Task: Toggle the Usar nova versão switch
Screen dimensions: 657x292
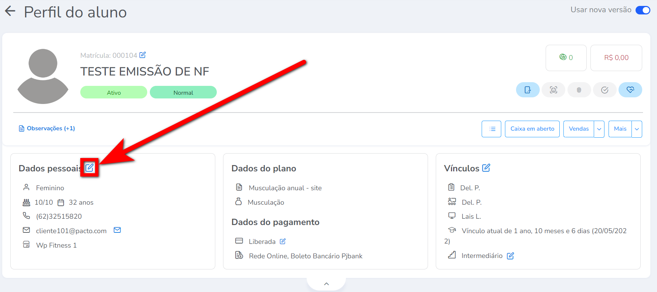Action: pos(643,10)
